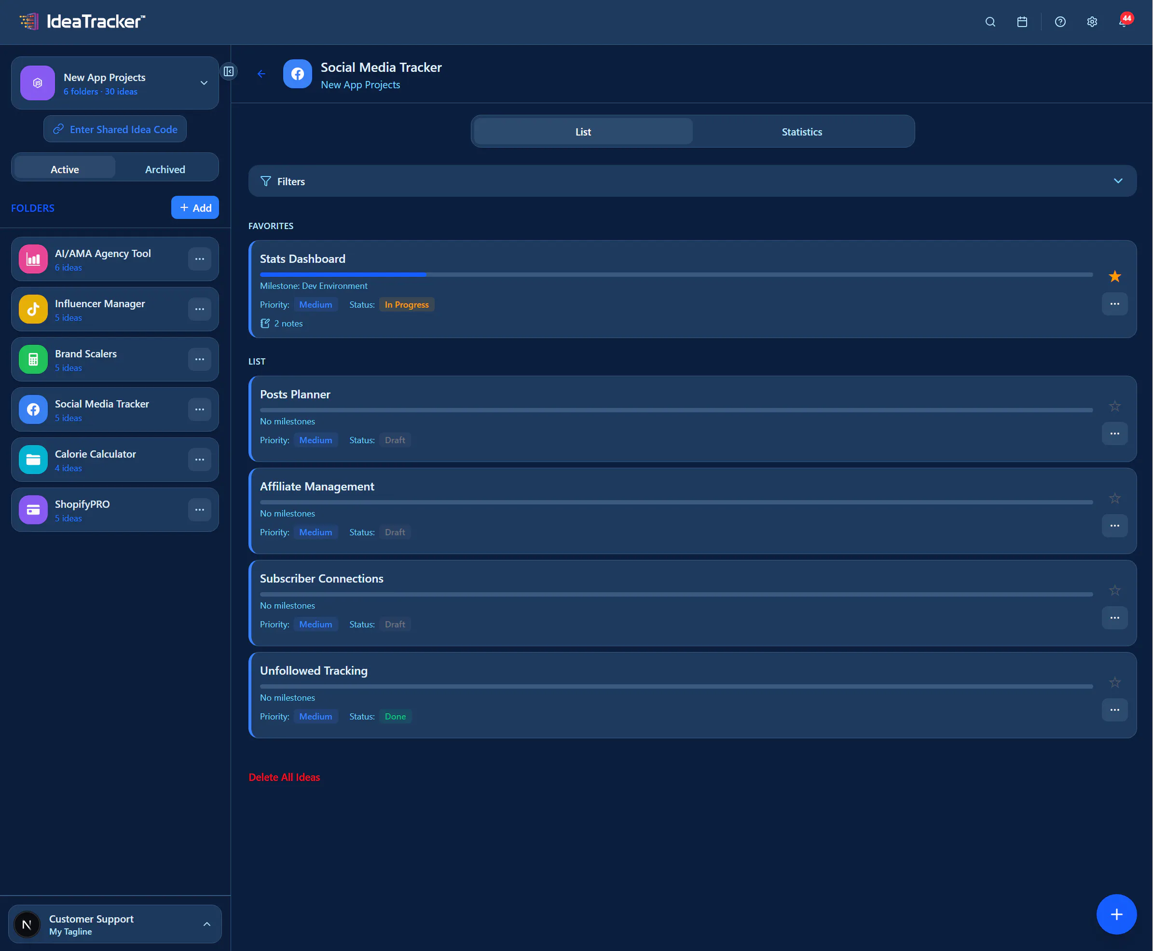This screenshot has width=1153, height=951.
Task: Open more options for Calorie Calculator folder
Action: click(199, 460)
